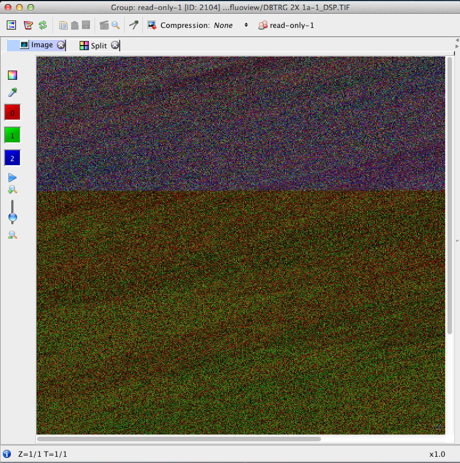Toggle blue channel 2 button
The image size is (460, 463).
(13, 158)
